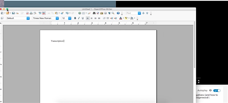
Task: Toggle Underline formatting
Action: point(83,18)
